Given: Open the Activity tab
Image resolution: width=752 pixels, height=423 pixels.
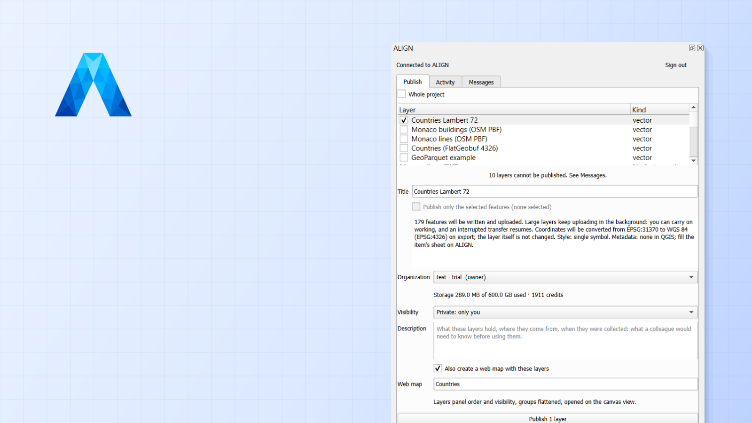Looking at the screenshot, I should coord(445,82).
